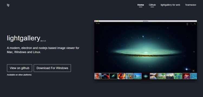Screen dimensions: 203x97
Task: Open Available on other platforms link
Action: tap(19, 75)
